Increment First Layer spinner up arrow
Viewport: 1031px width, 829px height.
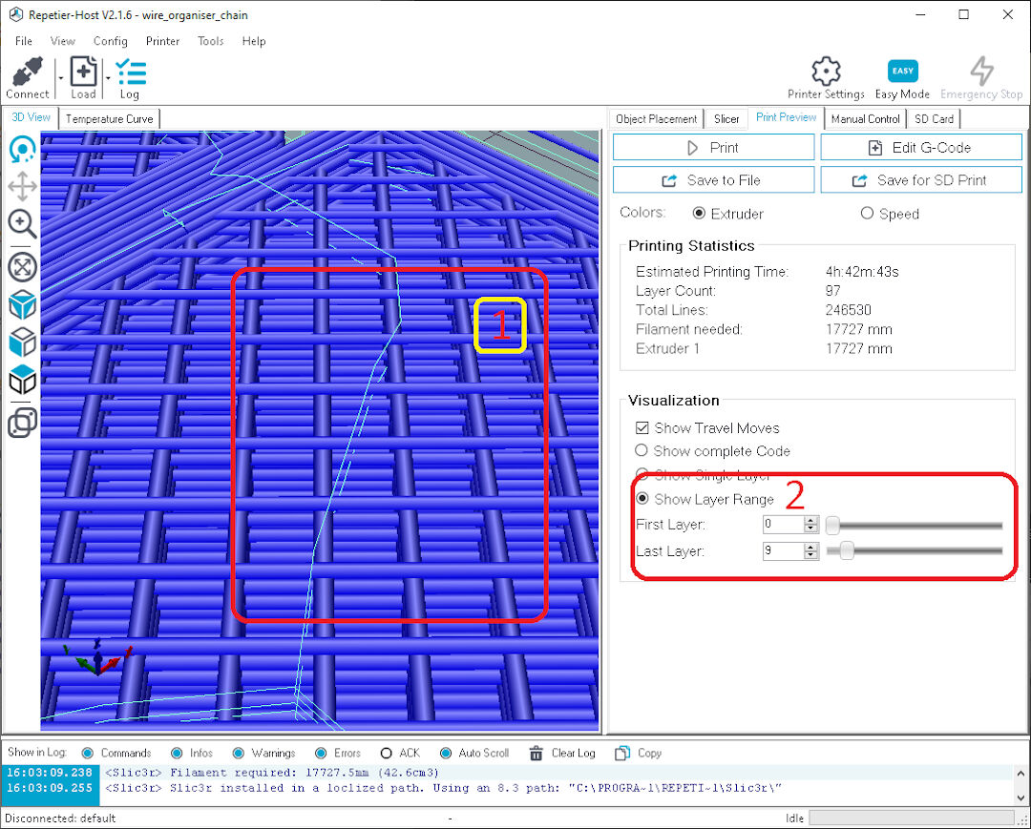[x=811, y=520]
